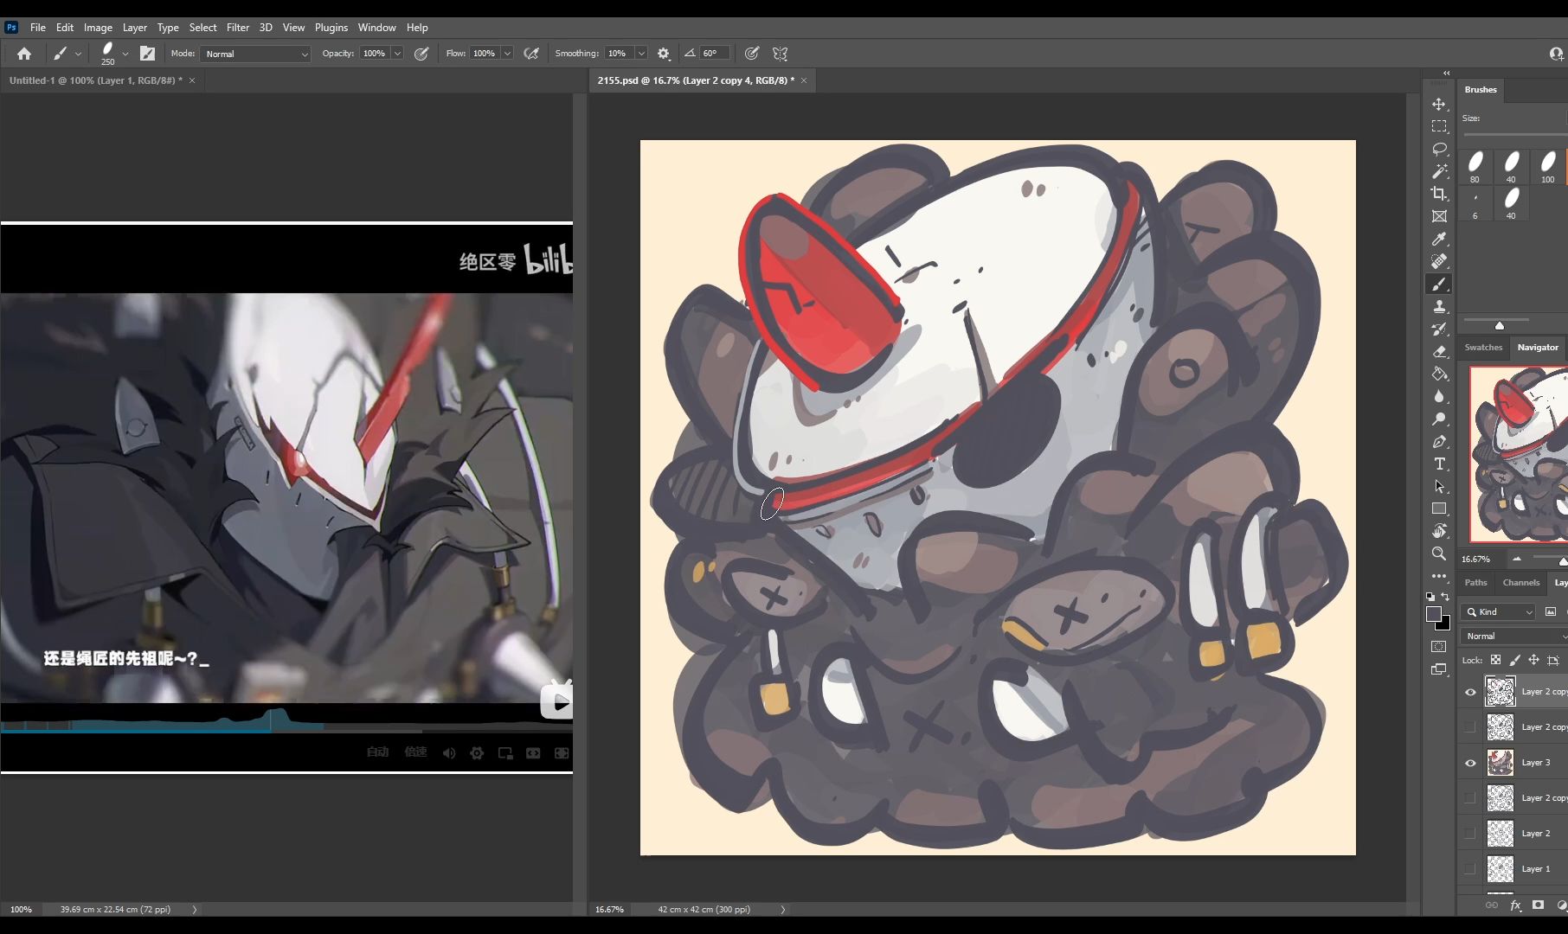Open the brush preset picker dropdown
Image resolution: width=1568 pixels, height=934 pixels.
125,54
